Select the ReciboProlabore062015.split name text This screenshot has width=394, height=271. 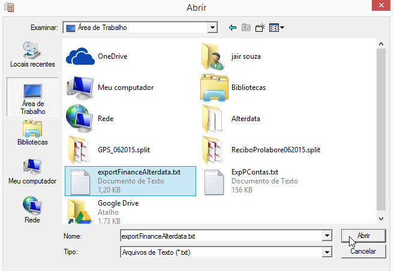click(x=276, y=150)
